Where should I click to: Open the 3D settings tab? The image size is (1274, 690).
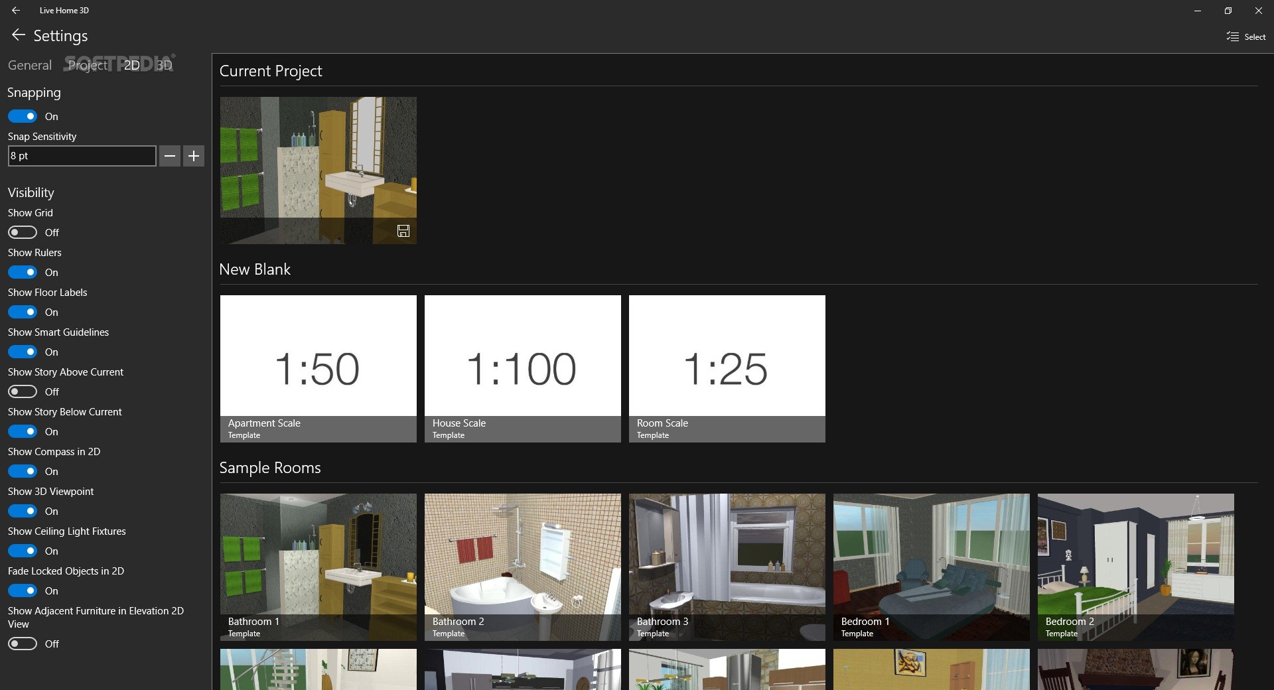pos(164,65)
